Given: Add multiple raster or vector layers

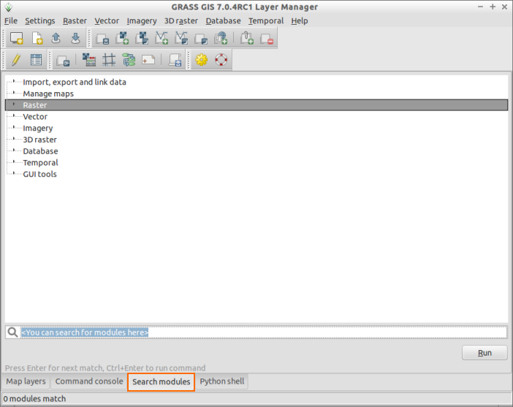Looking at the screenshot, I should pos(102,38).
